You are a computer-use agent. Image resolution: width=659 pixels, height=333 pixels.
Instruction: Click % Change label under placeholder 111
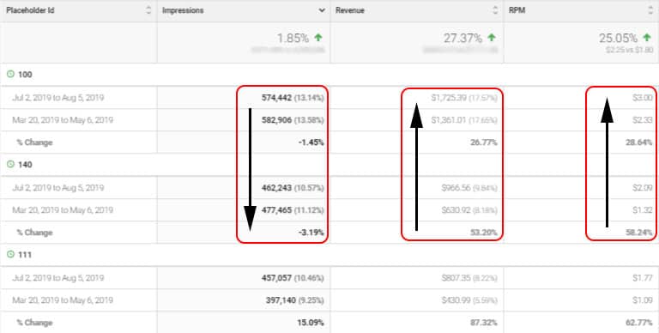click(x=35, y=323)
